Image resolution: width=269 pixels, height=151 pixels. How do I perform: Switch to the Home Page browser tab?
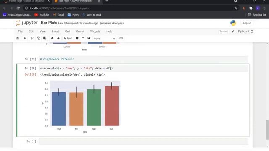27,1
